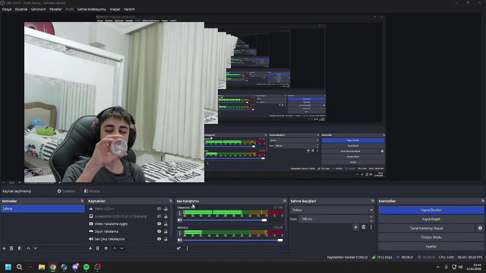This screenshot has width=486, height=273.
Task: Remove scene transition trash icon
Action: click(363, 227)
